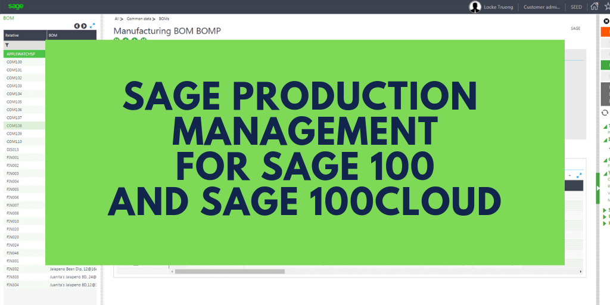
Task: Select the FIN010 row
Action: coord(25,222)
